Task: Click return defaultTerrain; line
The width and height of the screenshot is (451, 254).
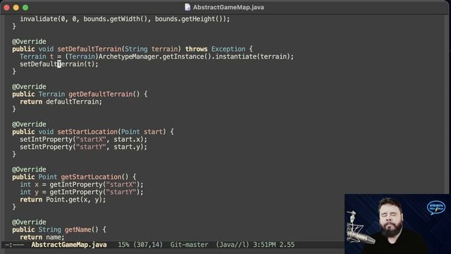Action: click(61, 102)
